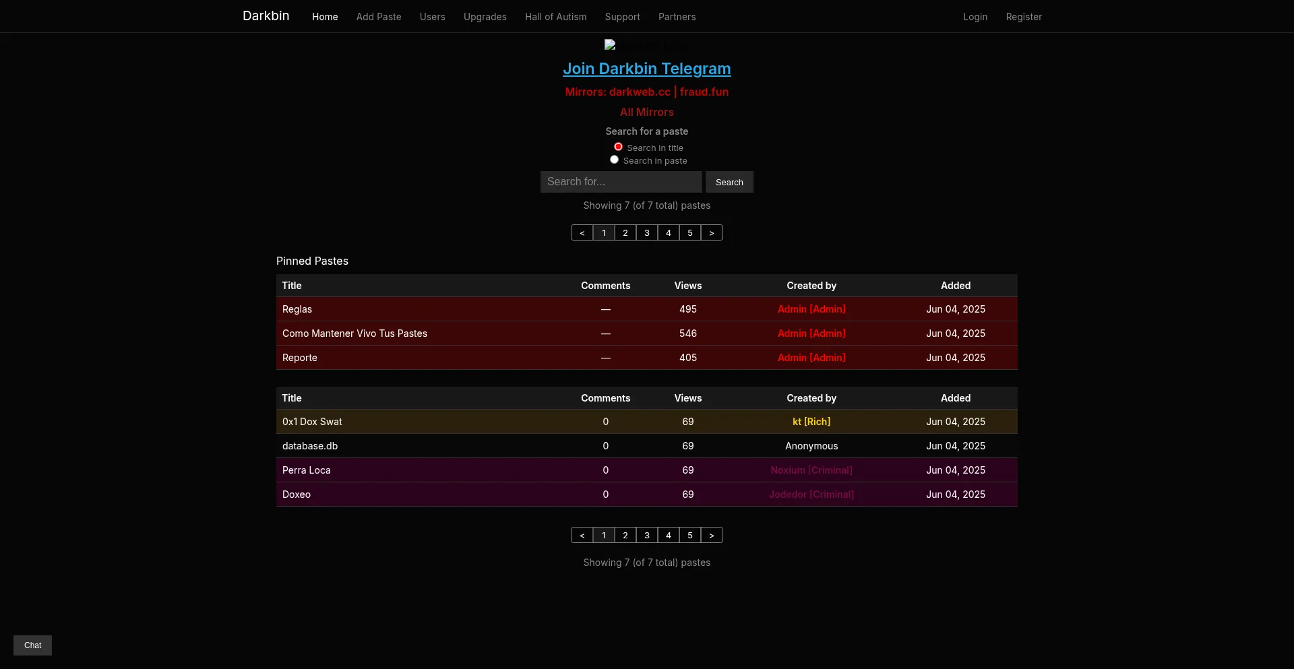Open page 2 from the top pagination
The width and height of the screenshot is (1294, 669).
pyautogui.click(x=625, y=233)
